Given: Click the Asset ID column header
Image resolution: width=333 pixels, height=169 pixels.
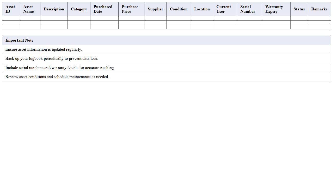Looking at the screenshot, I should pos(11,9).
